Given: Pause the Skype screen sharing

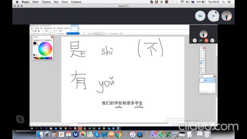Looking at the screenshot, I should 213,16.
